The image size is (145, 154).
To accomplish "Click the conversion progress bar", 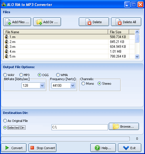I will pos(65,139).
